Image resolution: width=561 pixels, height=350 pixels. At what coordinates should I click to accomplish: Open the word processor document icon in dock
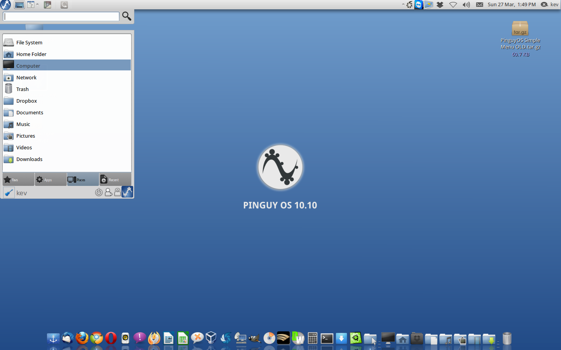tap(169, 338)
